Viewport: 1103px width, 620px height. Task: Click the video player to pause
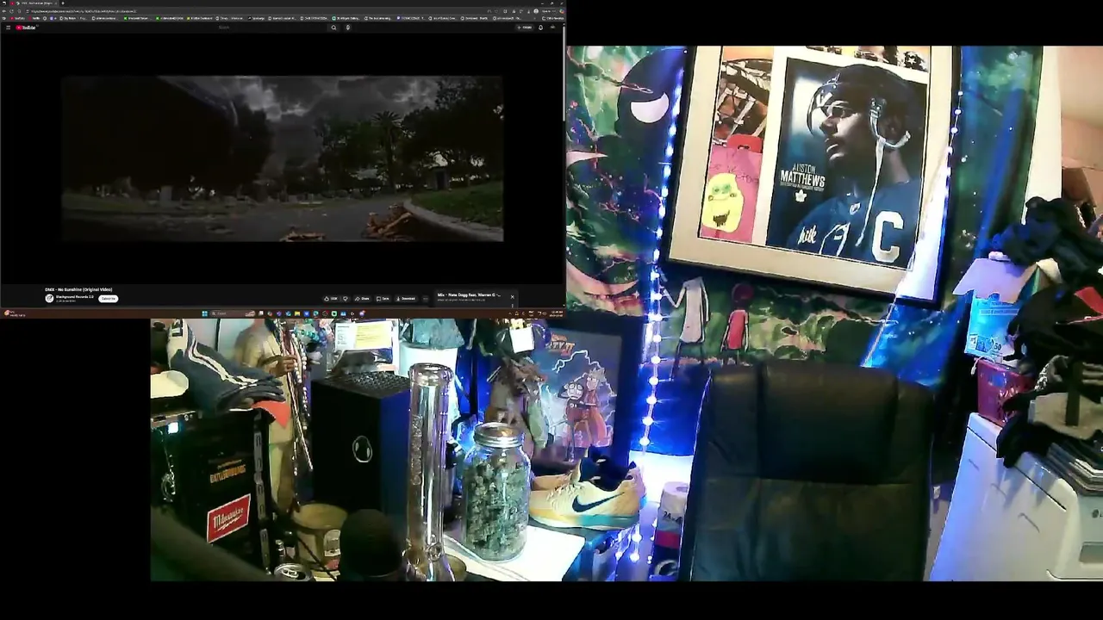pyautogui.click(x=283, y=158)
